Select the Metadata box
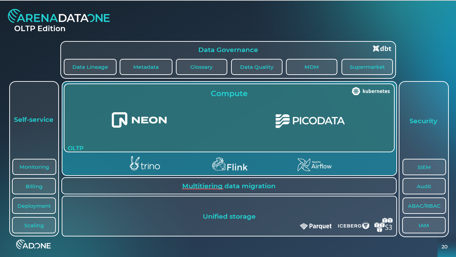 click(146, 67)
